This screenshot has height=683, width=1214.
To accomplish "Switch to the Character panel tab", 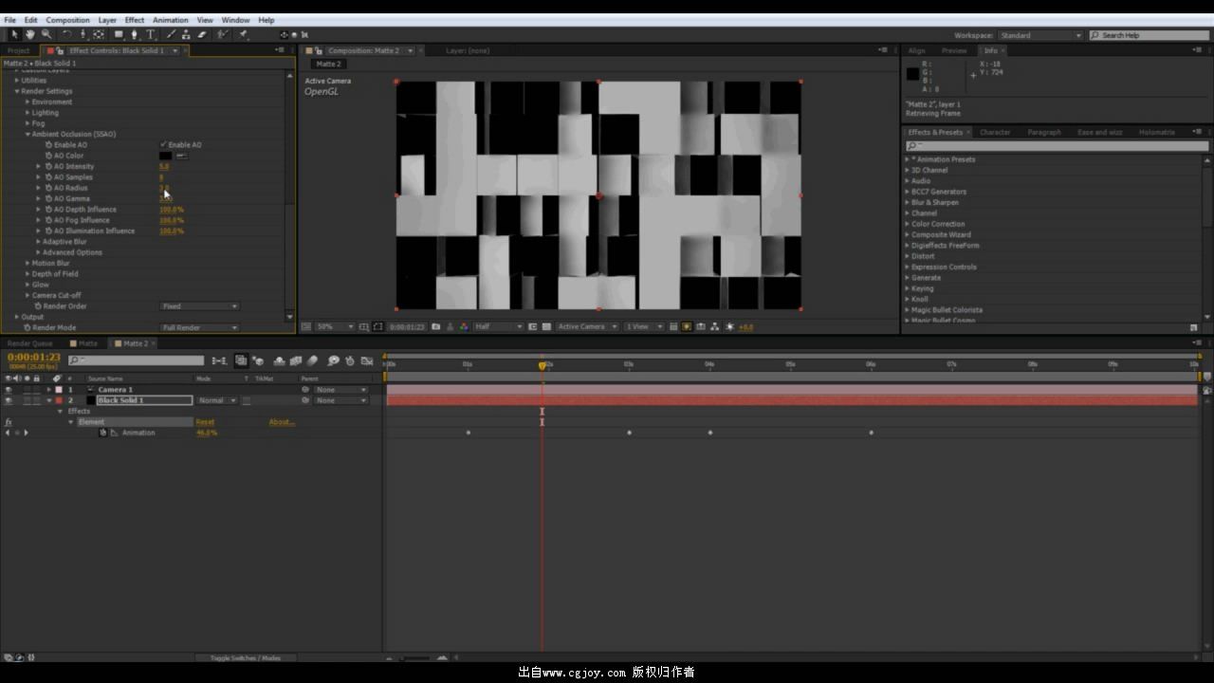I will [995, 132].
